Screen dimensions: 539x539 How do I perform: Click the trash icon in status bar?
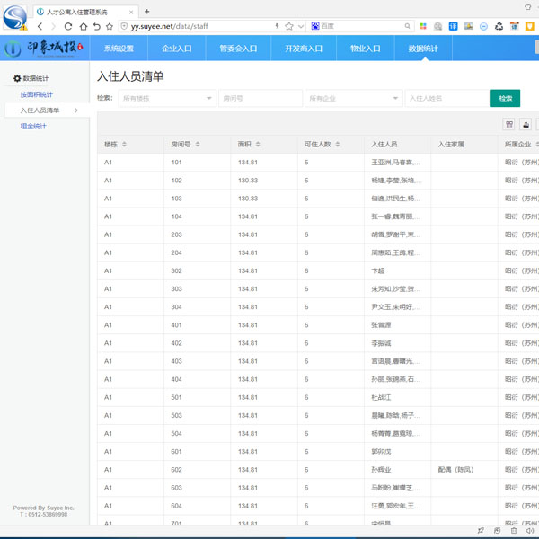(514, 531)
